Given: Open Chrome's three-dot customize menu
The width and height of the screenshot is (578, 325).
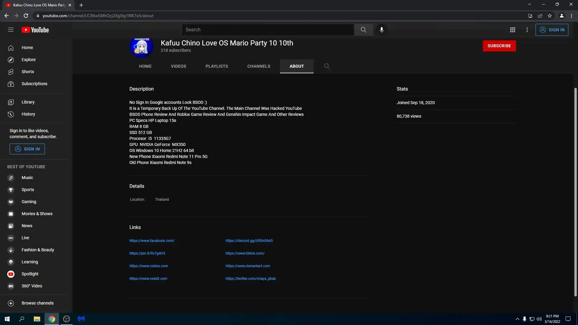Looking at the screenshot, I should 571,16.
